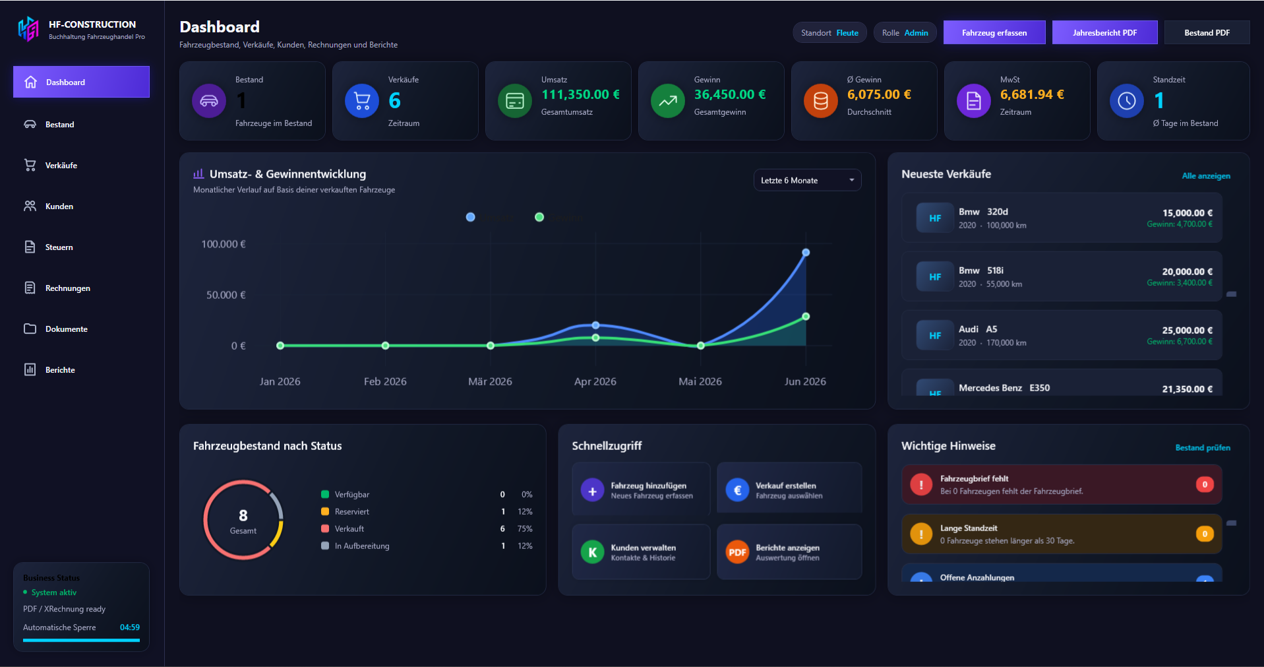Viewport: 1264px width, 667px height.
Task: Open the Audi A5 sale entry
Action: [1062, 335]
